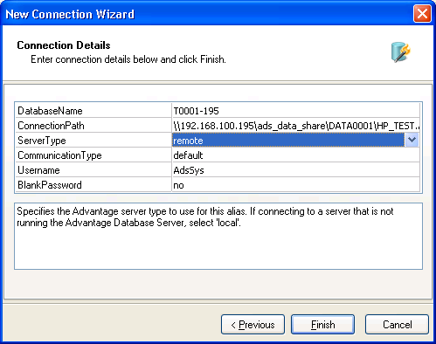
Task: Click the Username value AdsSys
Action: point(296,170)
